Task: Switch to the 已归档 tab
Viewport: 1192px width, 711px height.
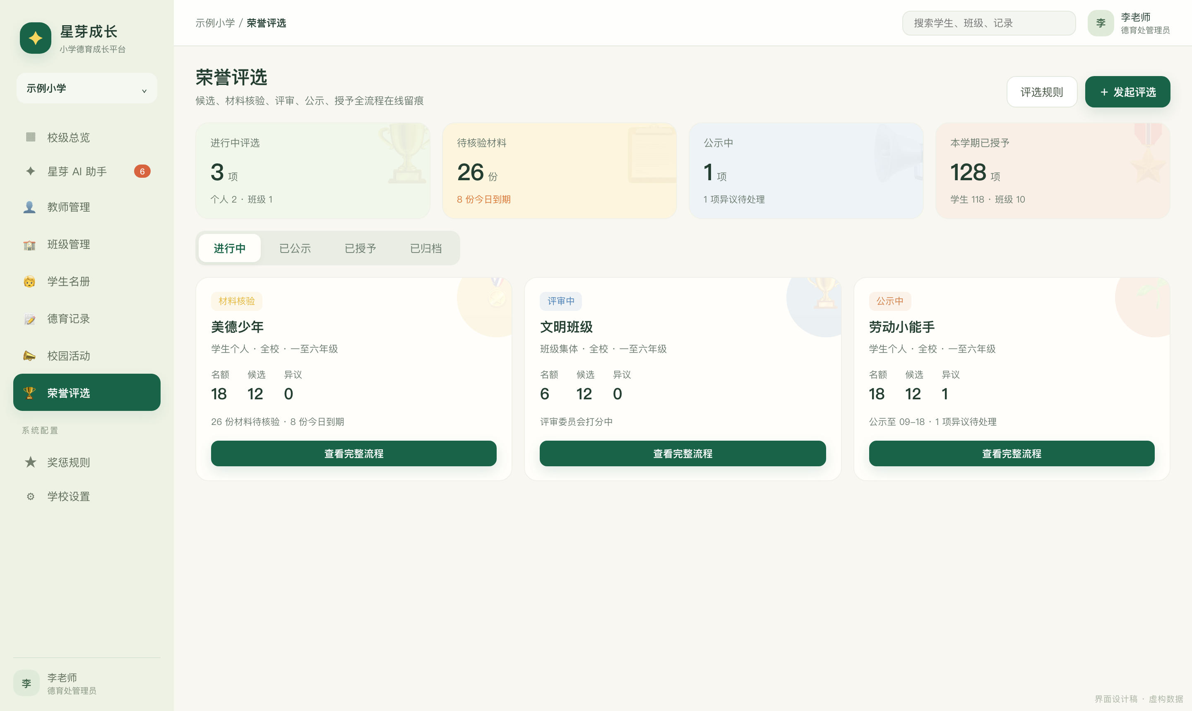Action: click(425, 248)
